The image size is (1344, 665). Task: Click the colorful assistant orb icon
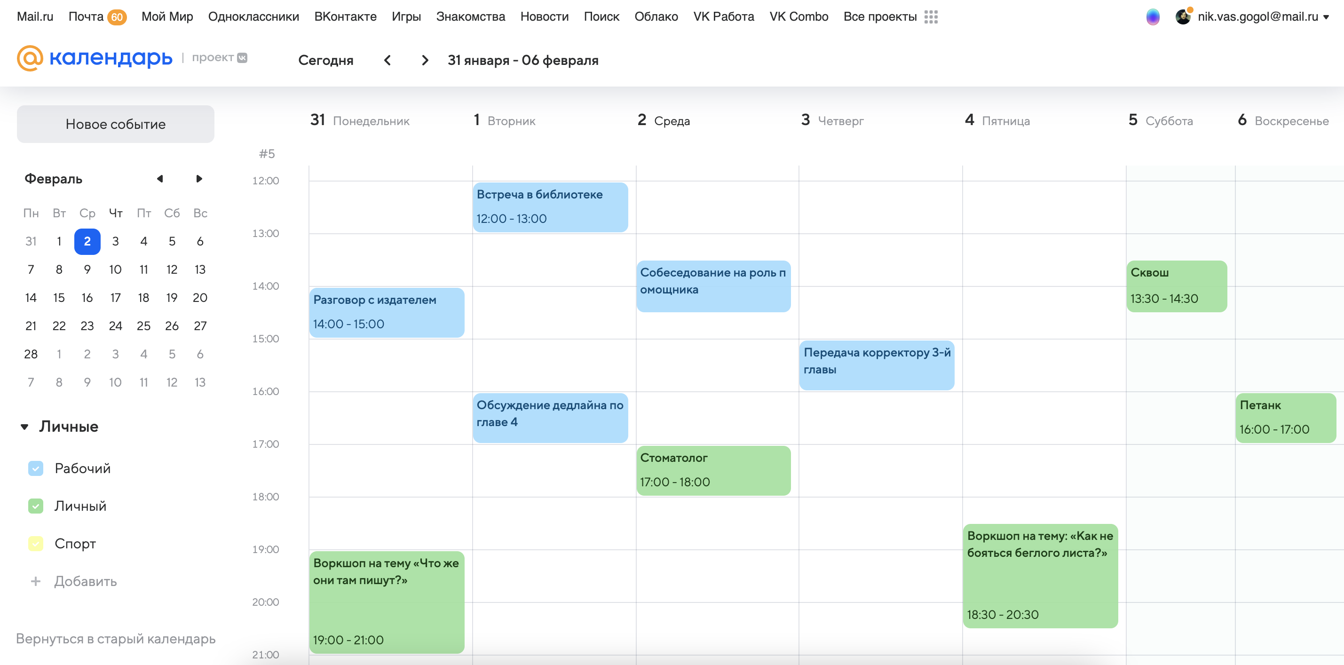coord(1153,17)
